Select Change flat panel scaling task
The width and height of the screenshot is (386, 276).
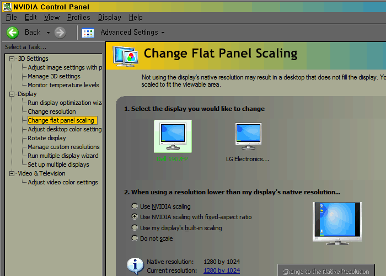62,120
